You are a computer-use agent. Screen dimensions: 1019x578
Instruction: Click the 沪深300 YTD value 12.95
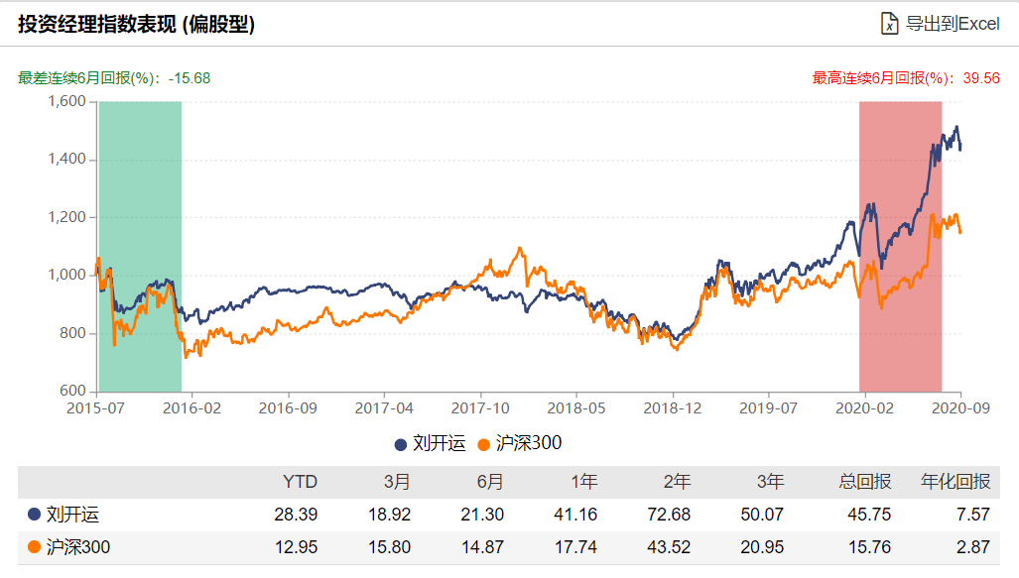point(296,547)
